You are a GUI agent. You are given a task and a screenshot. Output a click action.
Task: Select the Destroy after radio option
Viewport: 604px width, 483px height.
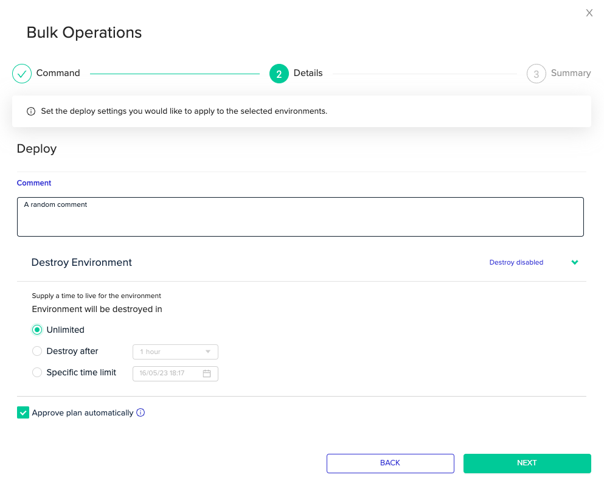click(37, 351)
